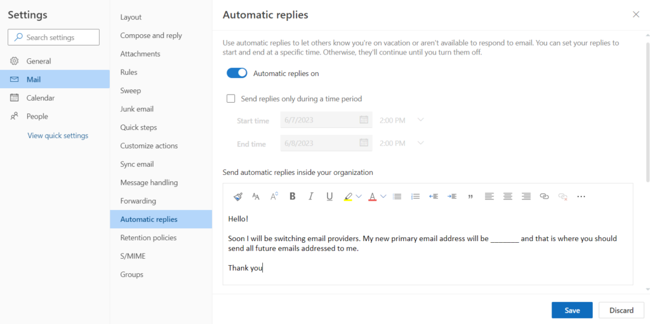The image size is (650, 324).
Task: Open the font color dropdown arrow
Action: coord(383,196)
